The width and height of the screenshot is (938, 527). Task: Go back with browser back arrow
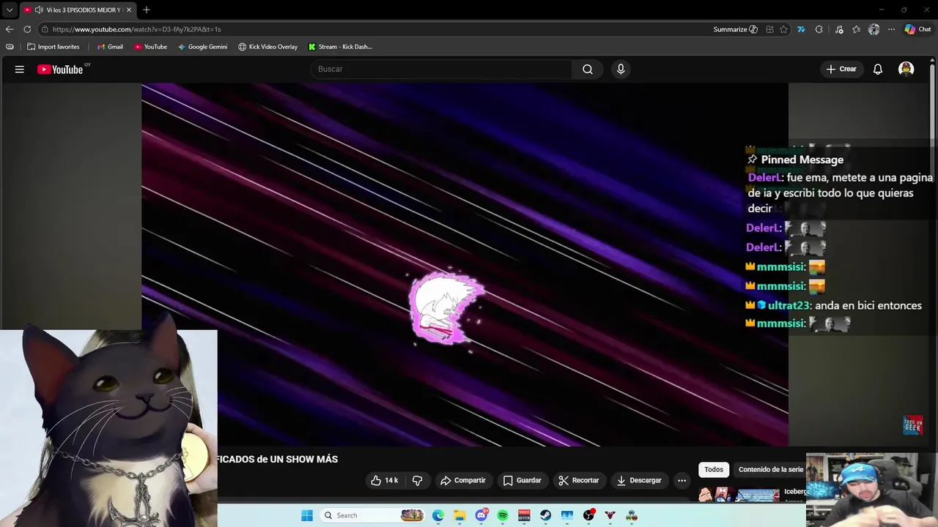pos(10,29)
